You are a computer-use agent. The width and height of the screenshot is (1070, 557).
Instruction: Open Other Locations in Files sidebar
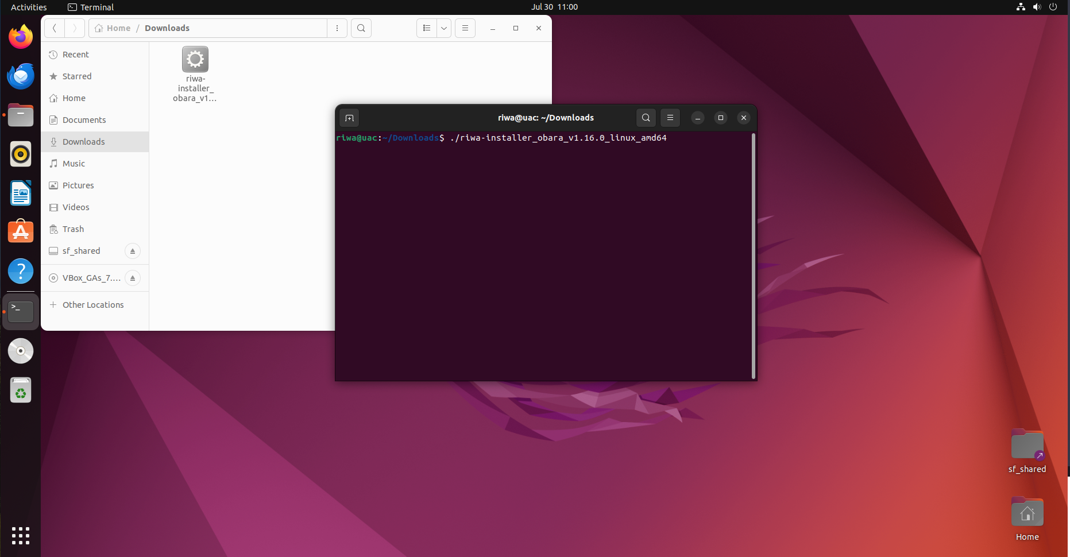95,305
